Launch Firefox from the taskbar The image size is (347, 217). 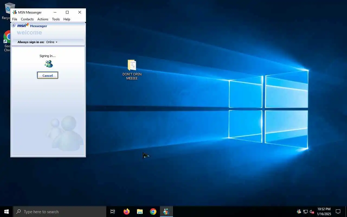click(126, 212)
